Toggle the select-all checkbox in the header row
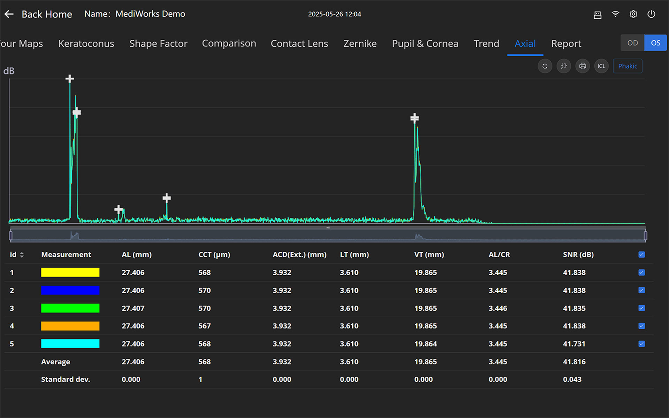 click(641, 255)
